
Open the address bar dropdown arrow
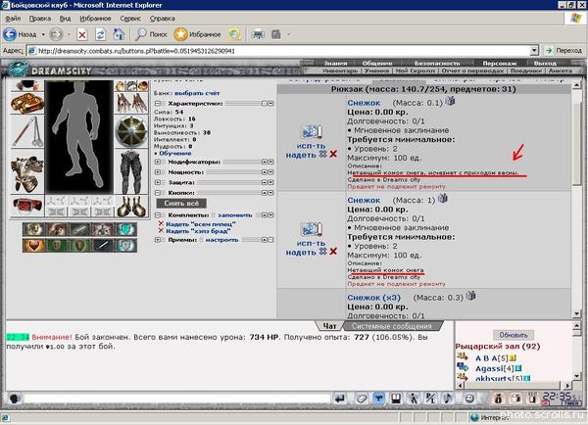coord(534,51)
